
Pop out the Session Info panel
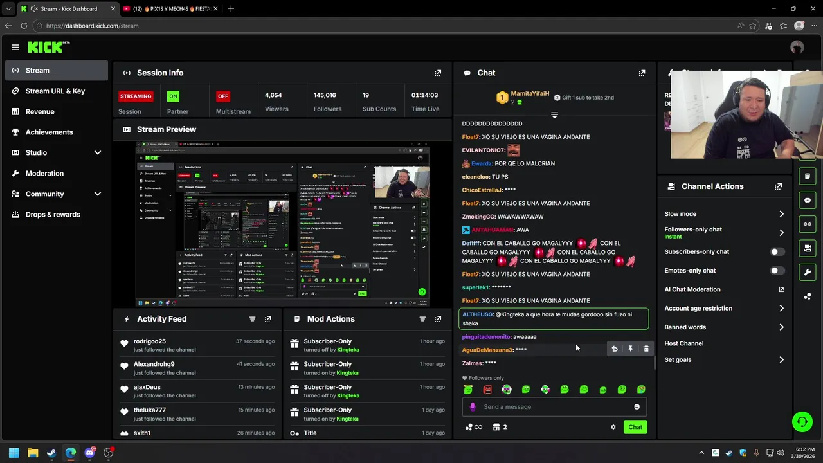pos(438,73)
